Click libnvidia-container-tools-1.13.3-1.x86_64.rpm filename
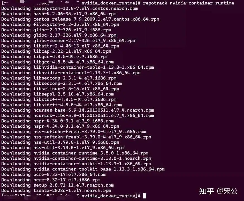 93,67
